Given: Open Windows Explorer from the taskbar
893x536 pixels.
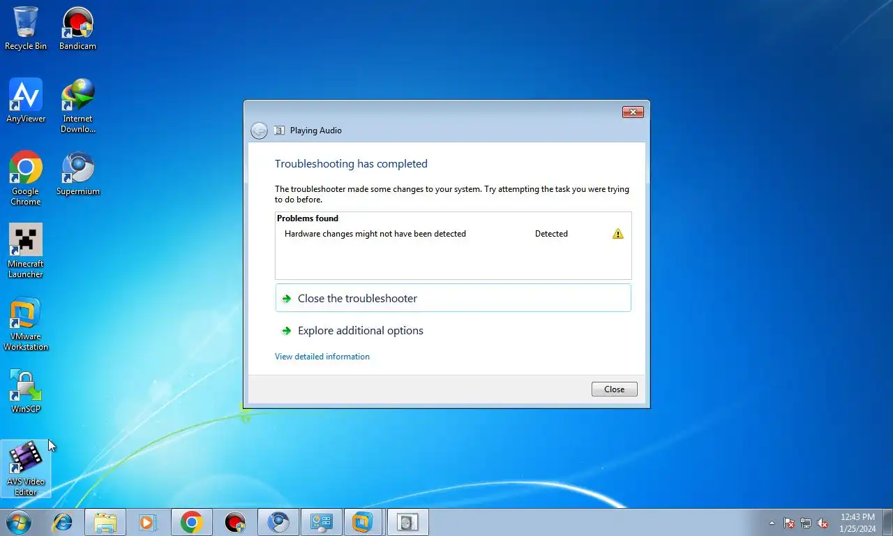Looking at the screenshot, I should pos(105,522).
